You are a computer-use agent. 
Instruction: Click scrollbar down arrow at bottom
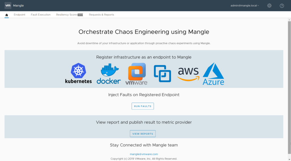click(x=289, y=160)
